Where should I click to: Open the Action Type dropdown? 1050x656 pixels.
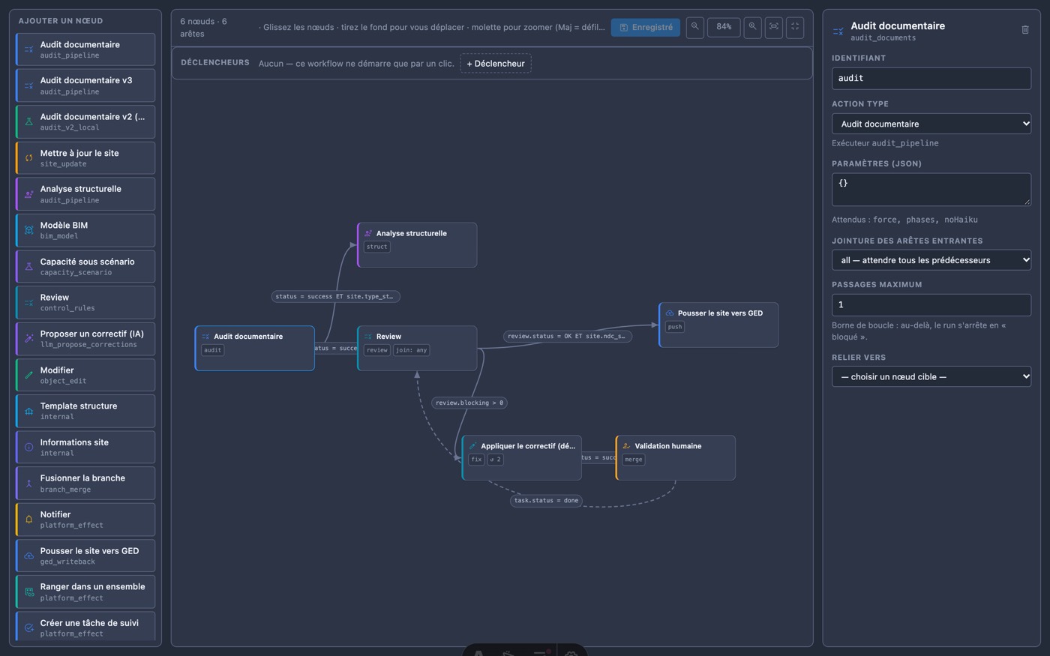tap(931, 124)
